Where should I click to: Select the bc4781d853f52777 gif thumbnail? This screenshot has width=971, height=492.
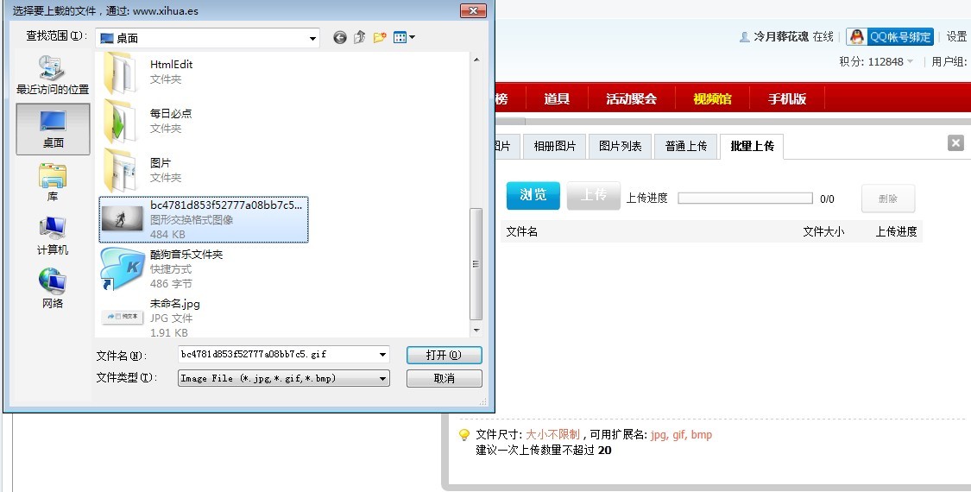pyautogui.click(x=122, y=218)
